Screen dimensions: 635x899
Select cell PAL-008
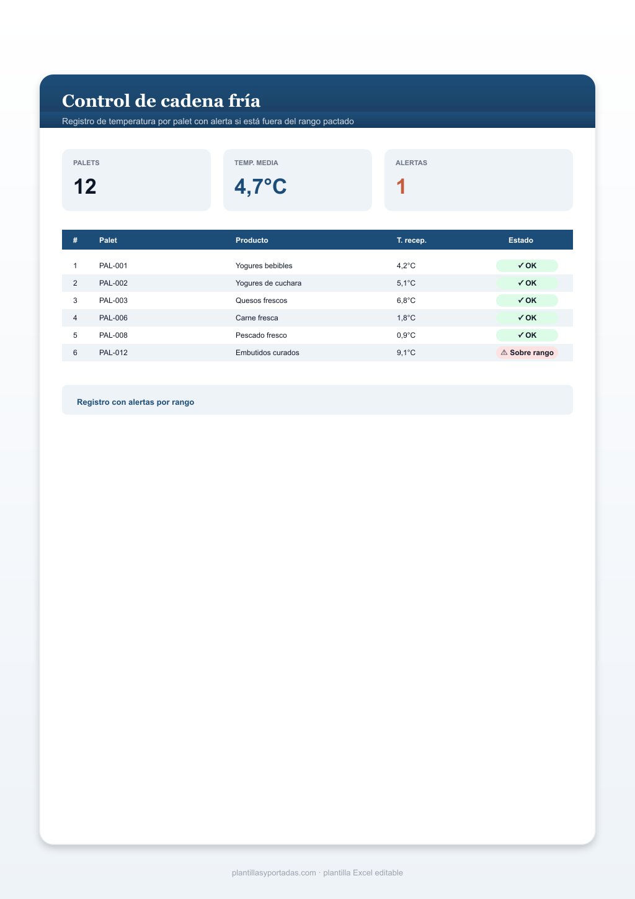coord(113,335)
